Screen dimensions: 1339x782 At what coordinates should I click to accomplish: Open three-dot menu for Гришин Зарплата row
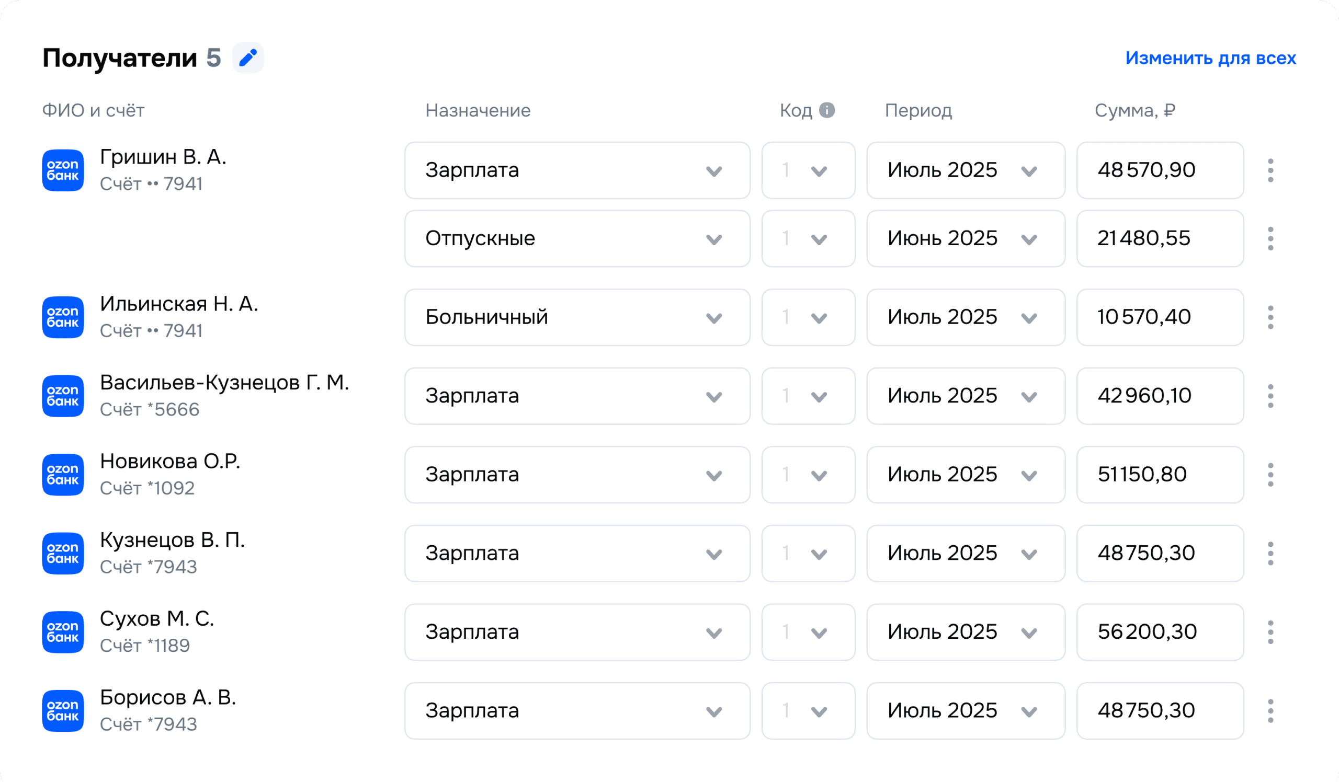(1270, 170)
